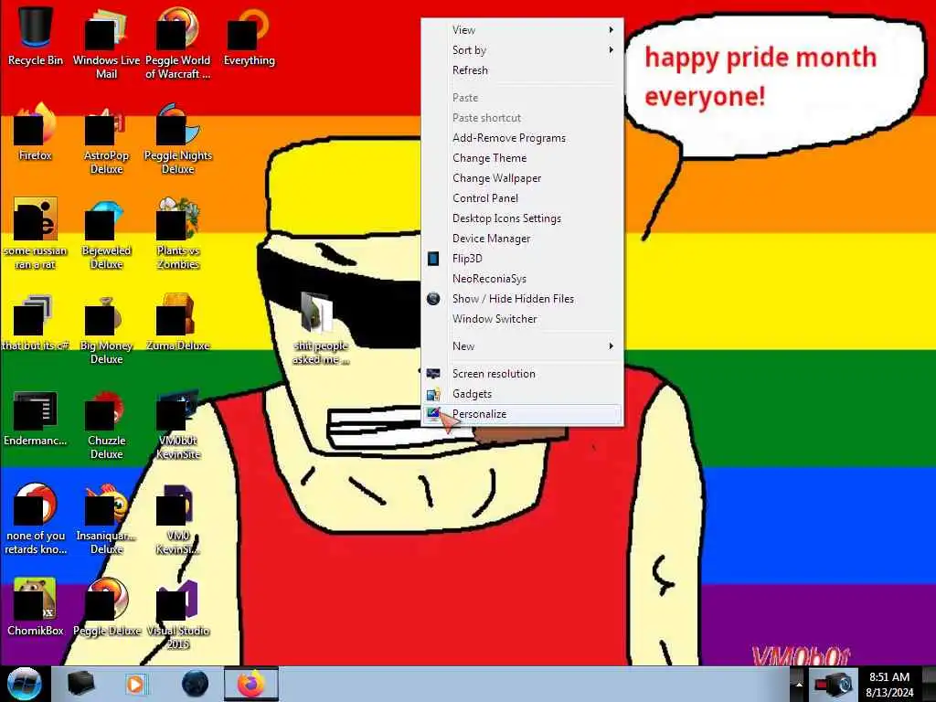The width and height of the screenshot is (936, 702).
Task: Open Device Manager from context menu
Action: pos(523,239)
